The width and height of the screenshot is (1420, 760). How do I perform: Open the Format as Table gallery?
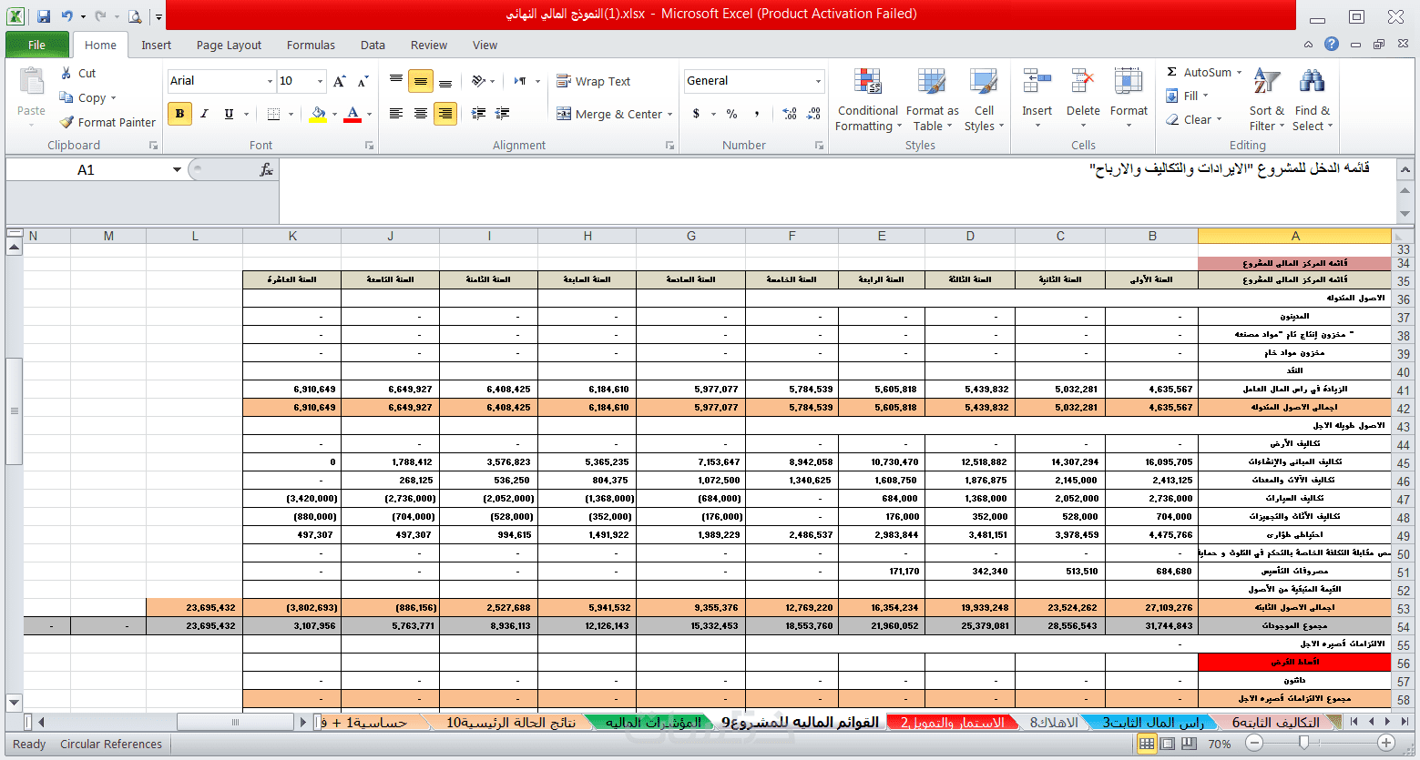(932, 101)
